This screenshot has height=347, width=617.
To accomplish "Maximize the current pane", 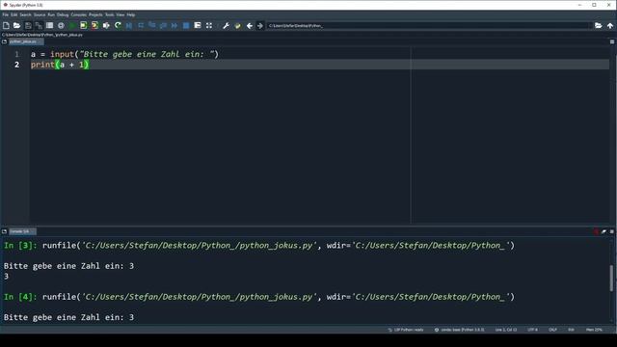I will click(x=198, y=26).
